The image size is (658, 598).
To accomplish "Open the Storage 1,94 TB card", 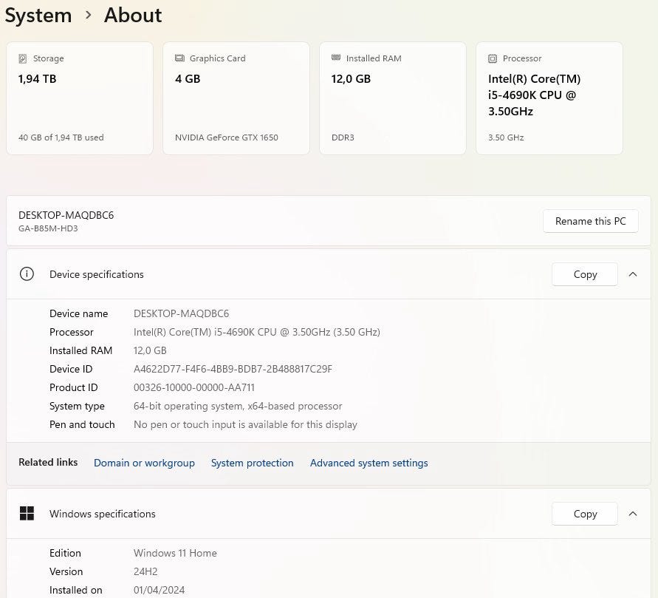I will (x=80, y=98).
